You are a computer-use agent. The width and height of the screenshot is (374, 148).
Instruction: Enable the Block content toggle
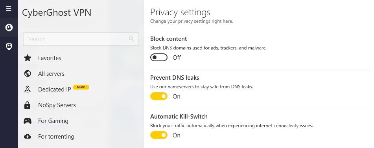(x=159, y=58)
